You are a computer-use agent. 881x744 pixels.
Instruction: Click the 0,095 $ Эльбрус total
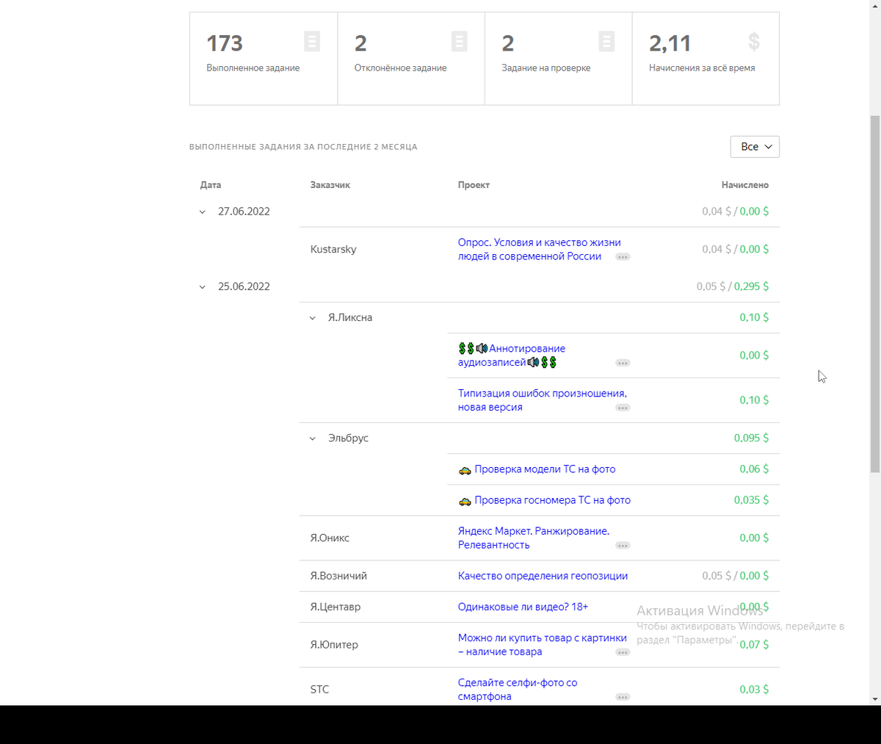[751, 438]
